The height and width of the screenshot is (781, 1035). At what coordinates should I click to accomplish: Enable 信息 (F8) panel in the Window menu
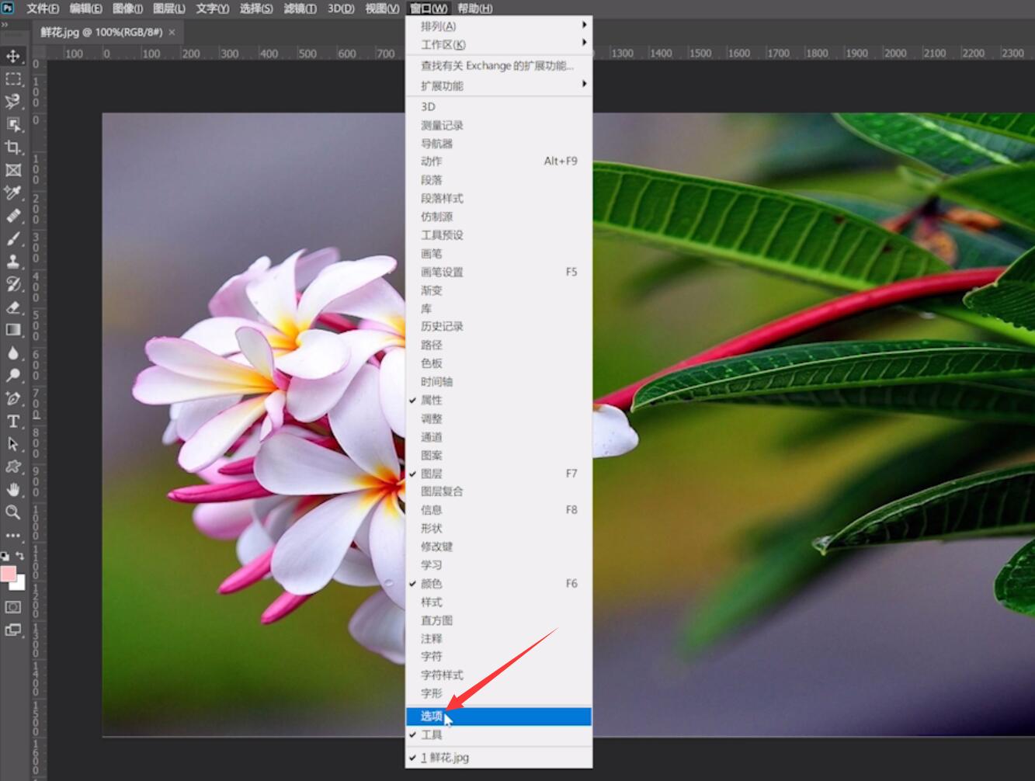coord(498,510)
